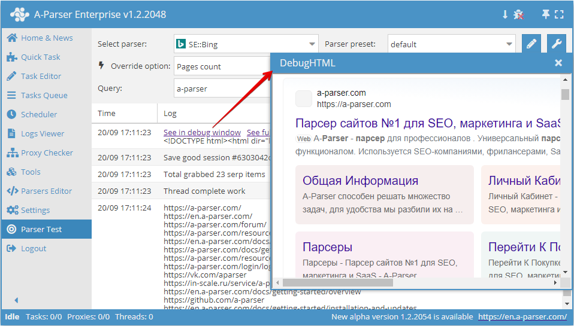Viewport: 574px width, 326px height.
Task: Click the Task Editor pencil icon
Action: pos(12,76)
